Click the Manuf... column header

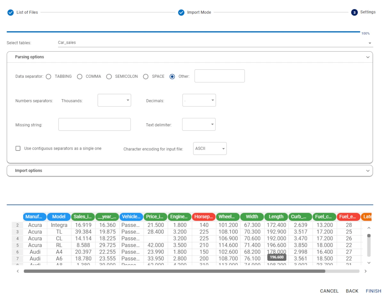[35, 217]
